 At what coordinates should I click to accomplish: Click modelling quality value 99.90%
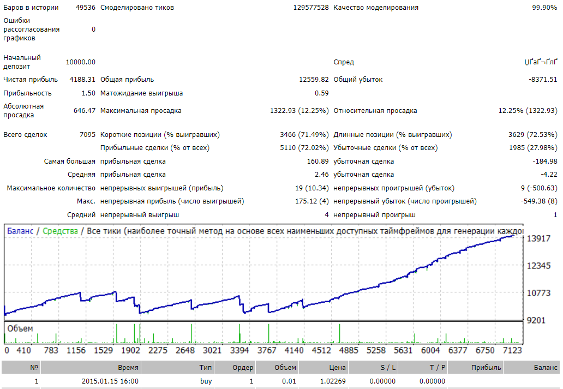point(544,8)
